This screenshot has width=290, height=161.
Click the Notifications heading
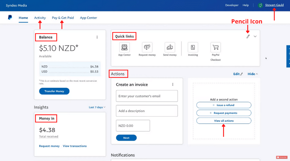point(123,155)
